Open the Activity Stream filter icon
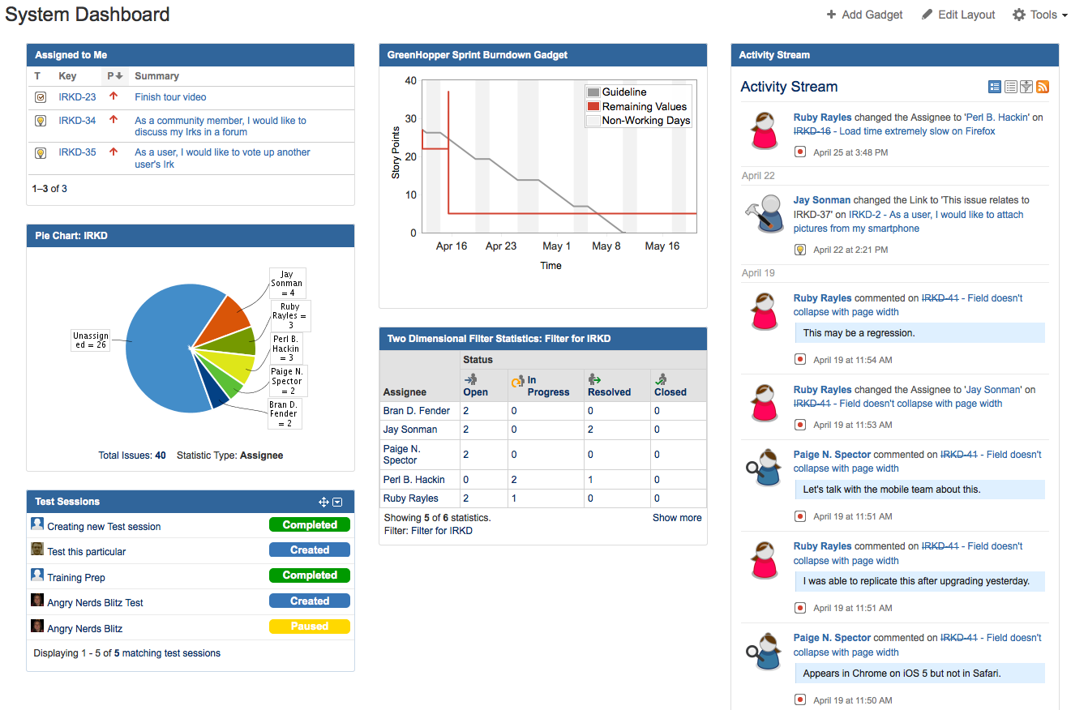 click(x=1026, y=87)
